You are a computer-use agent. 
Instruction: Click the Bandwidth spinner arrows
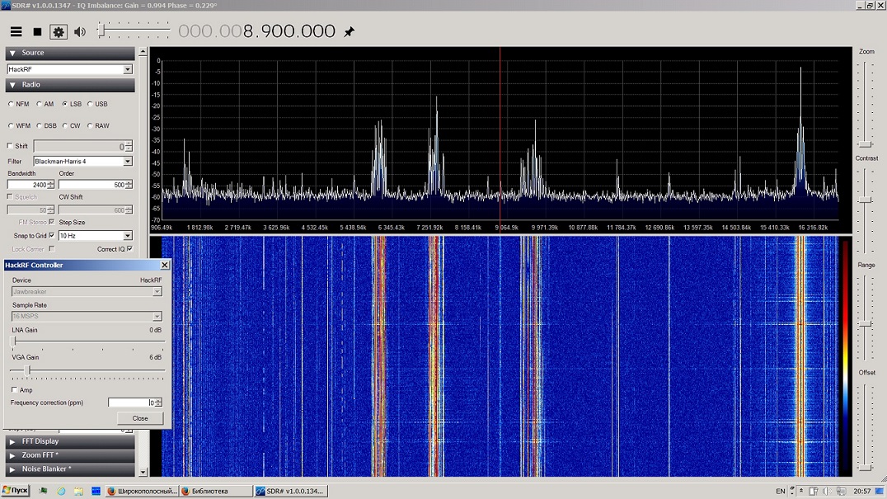tap(51, 185)
